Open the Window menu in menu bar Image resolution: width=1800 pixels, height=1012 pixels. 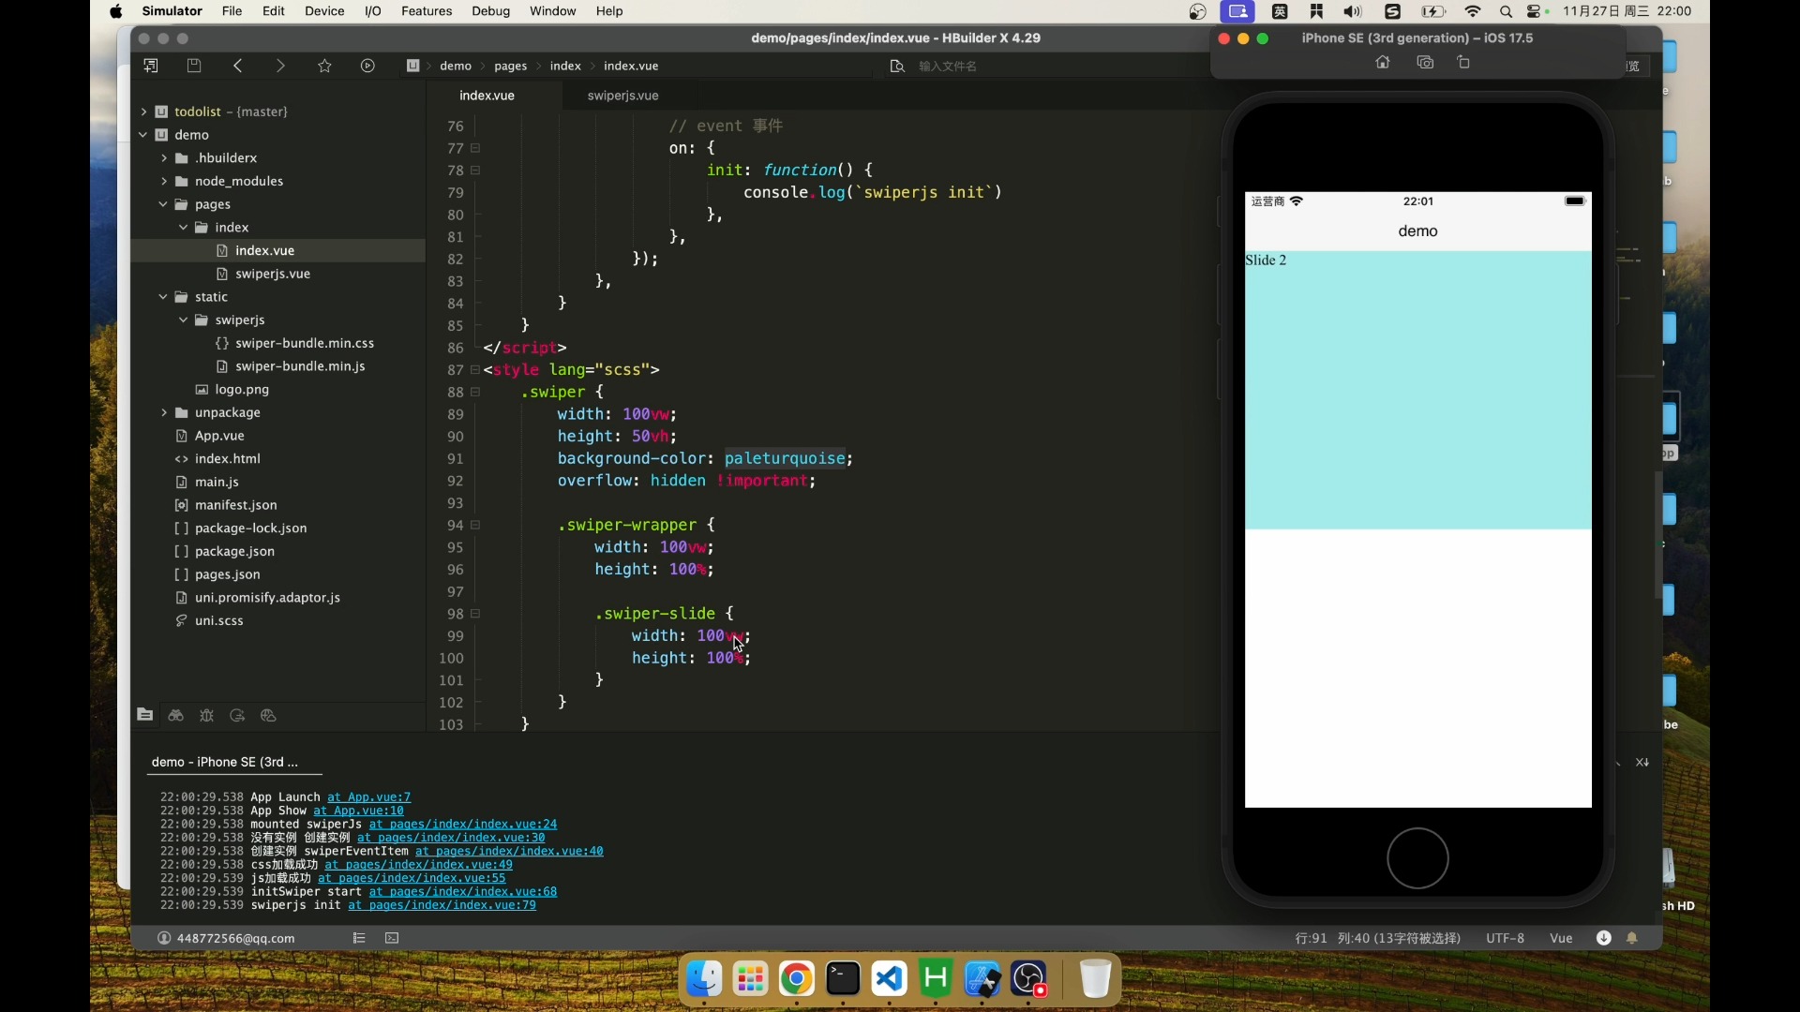point(552,11)
